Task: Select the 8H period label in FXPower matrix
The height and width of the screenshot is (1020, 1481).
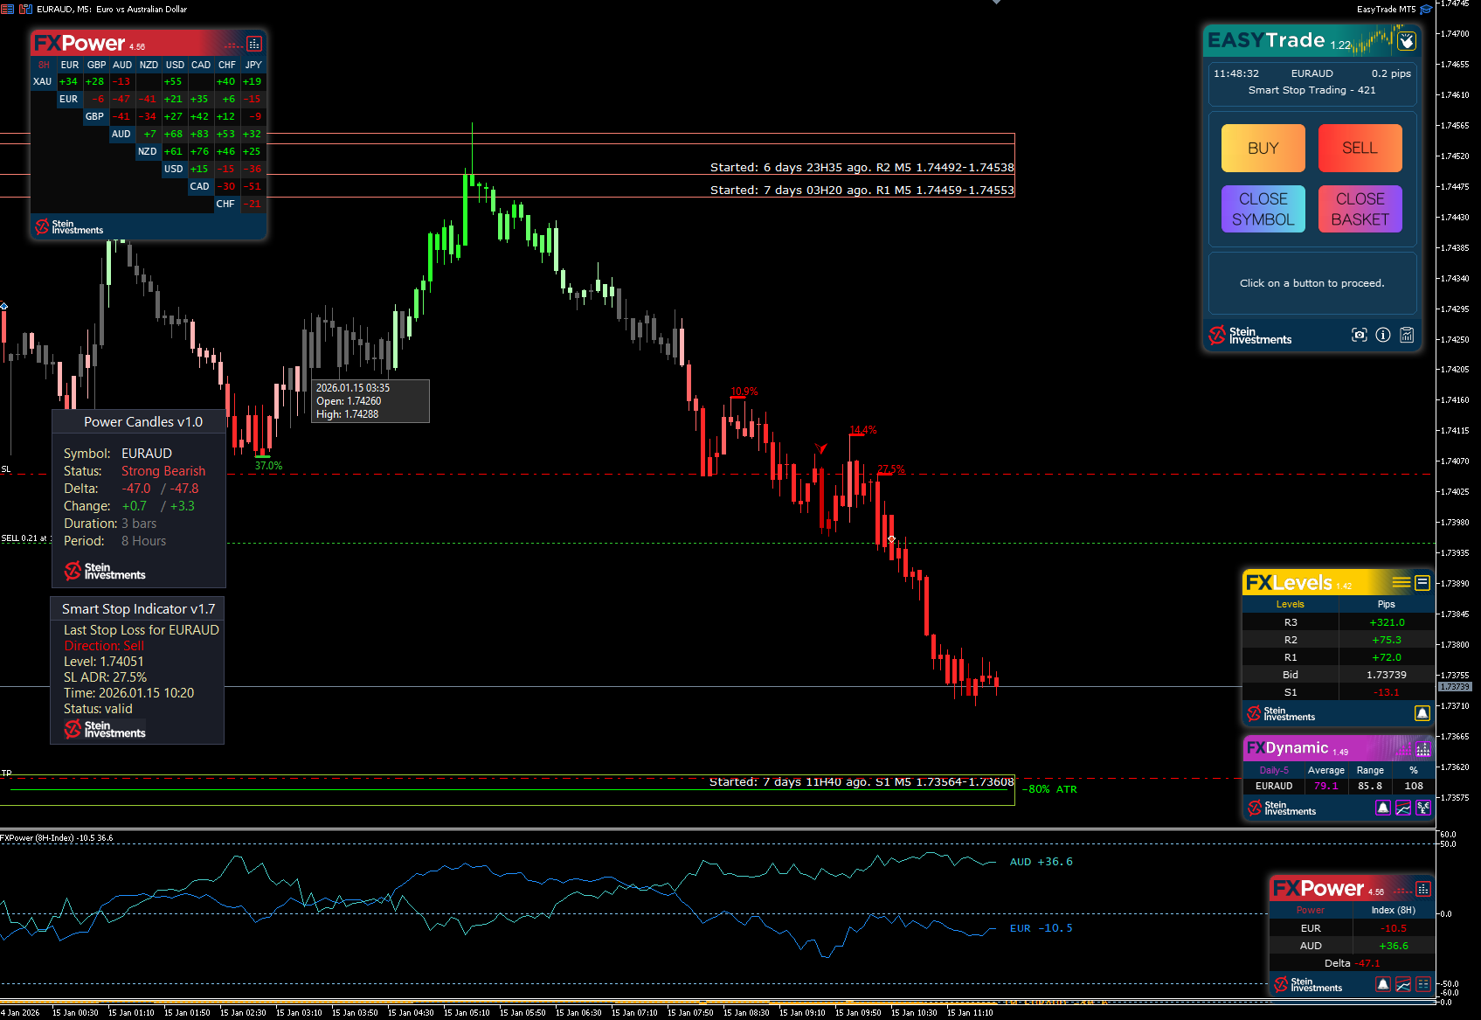Action: point(44,65)
